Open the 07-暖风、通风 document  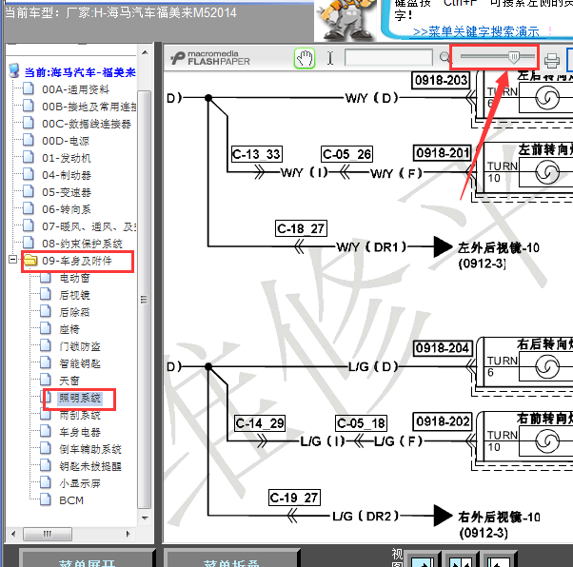89,226
